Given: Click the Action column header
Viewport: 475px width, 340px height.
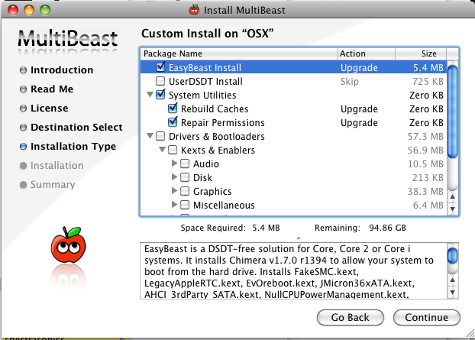Looking at the screenshot, I should 367,53.
